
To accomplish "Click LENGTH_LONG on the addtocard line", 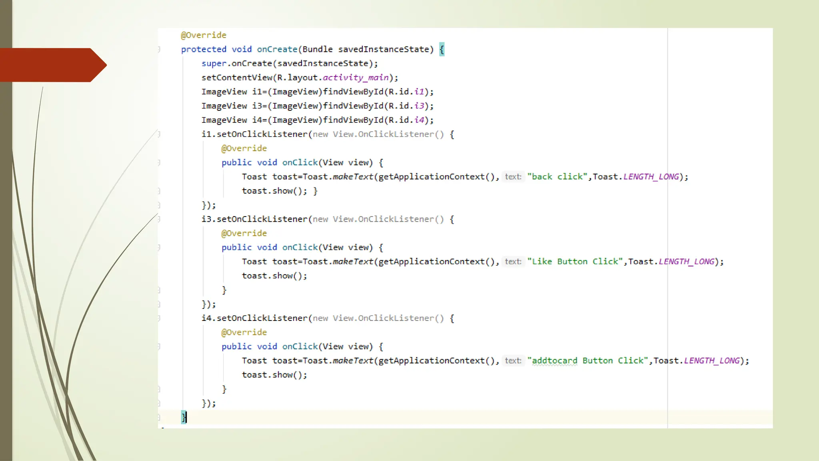I will (x=711, y=361).
